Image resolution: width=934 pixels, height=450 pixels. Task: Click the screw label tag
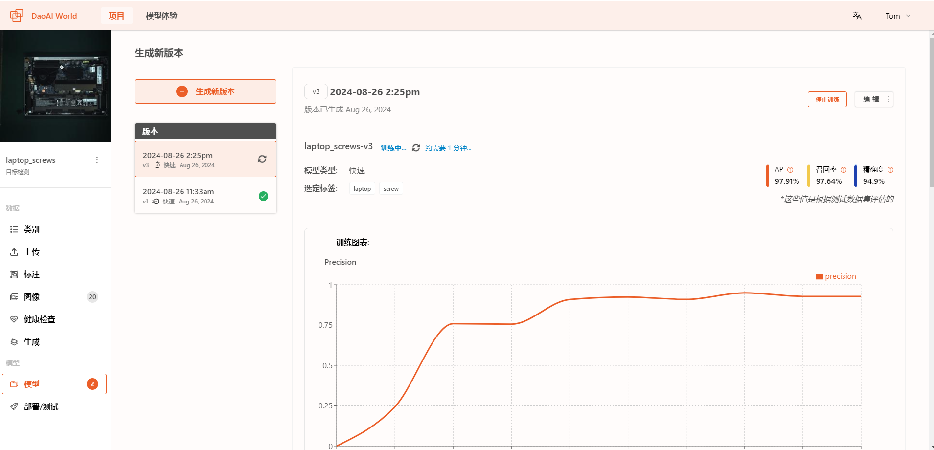coord(391,189)
